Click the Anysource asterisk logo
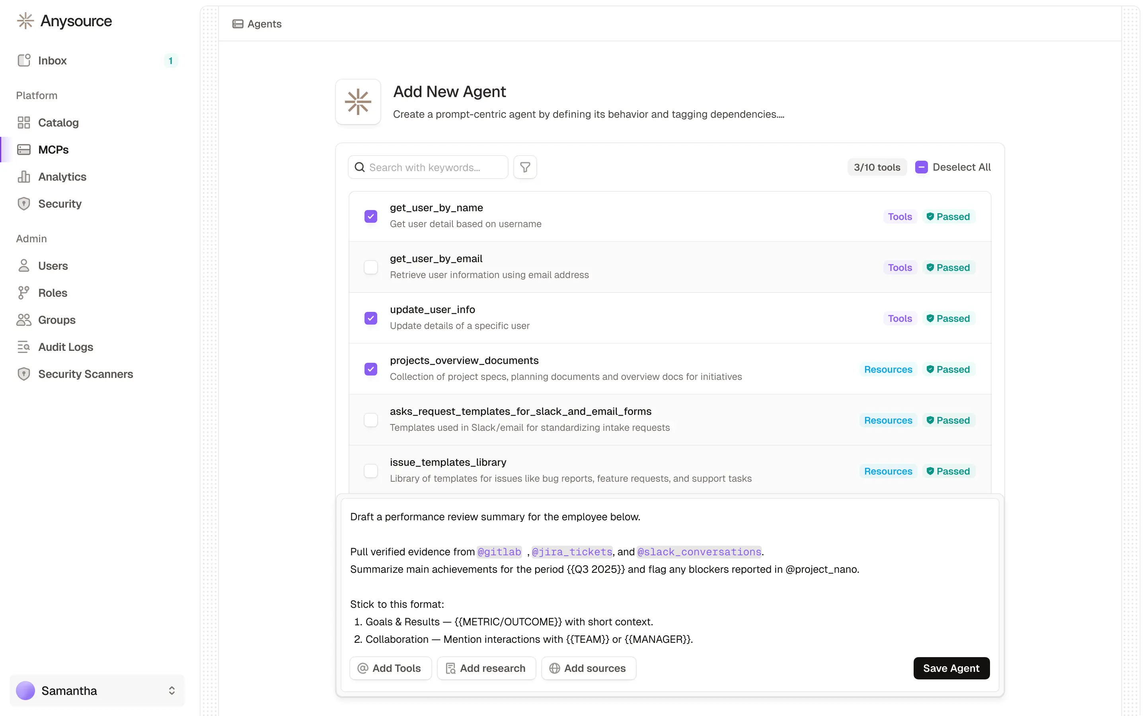 [x=25, y=21]
